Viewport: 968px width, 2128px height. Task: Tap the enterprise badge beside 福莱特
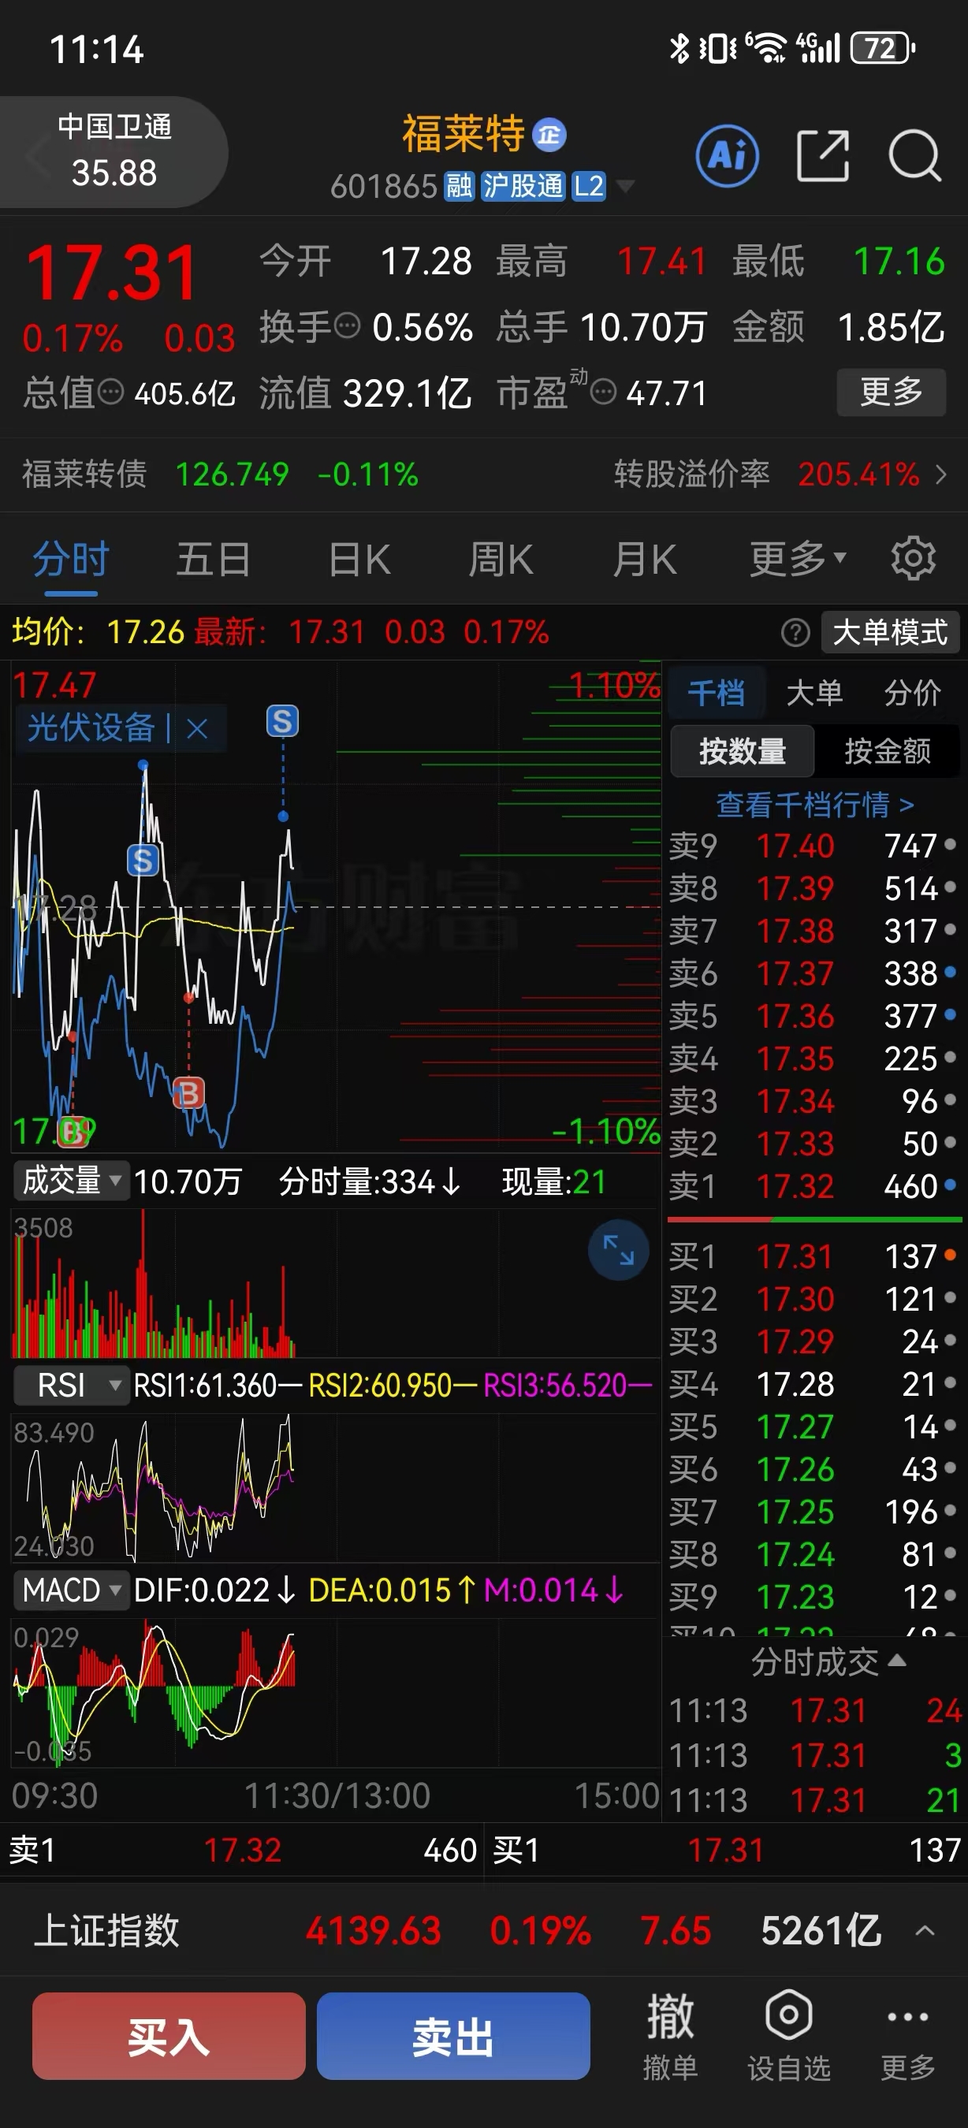[x=549, y=136]
